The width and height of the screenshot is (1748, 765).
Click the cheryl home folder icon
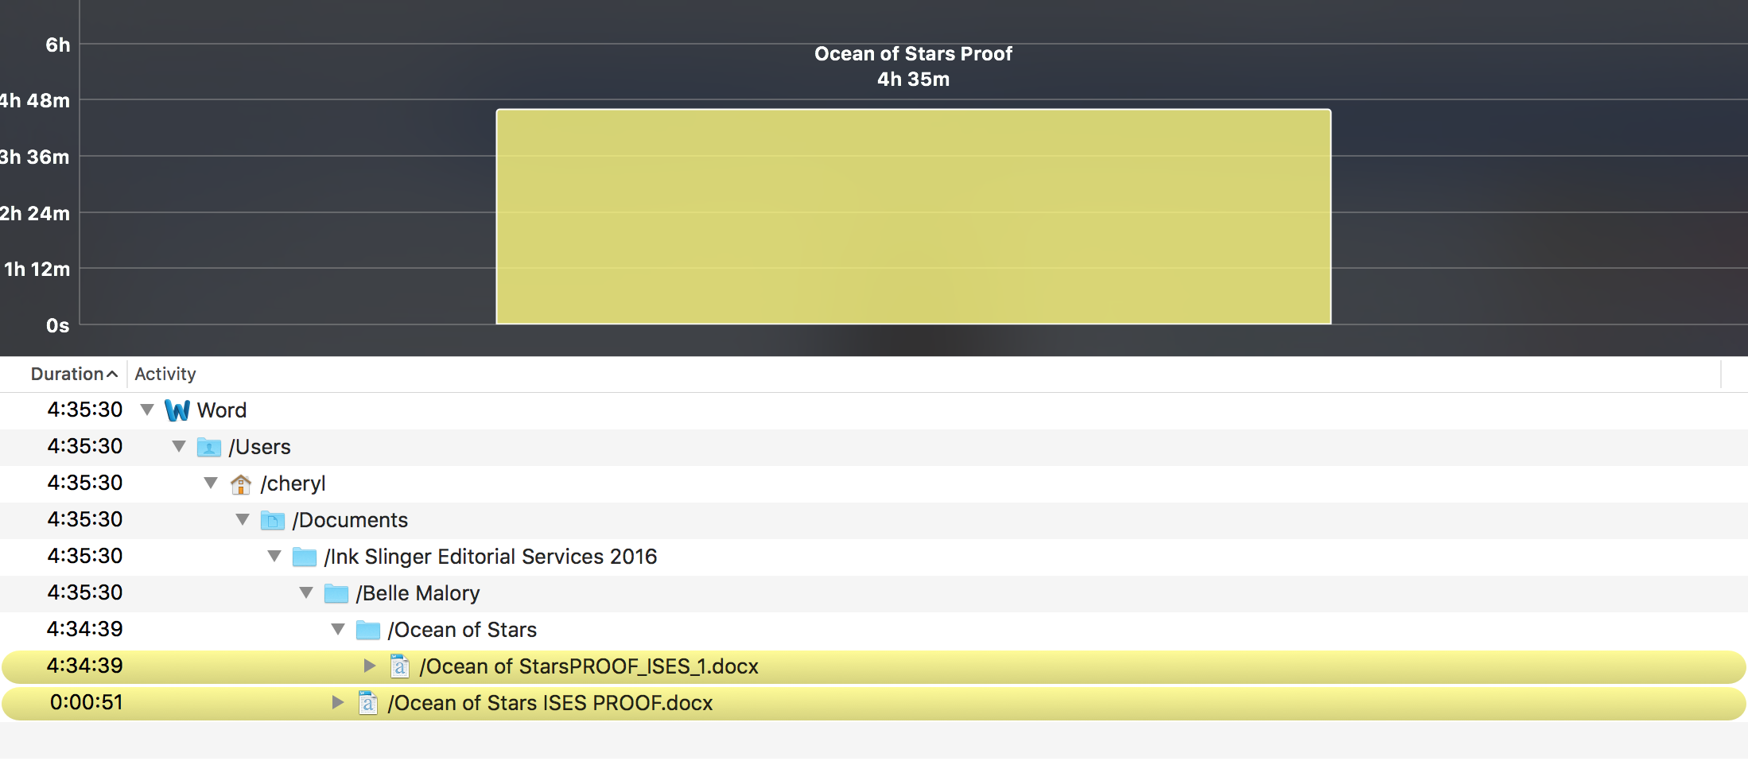click(x=240, y=483)
